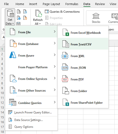Click the Properties button in ribbon
The image size is (118, 134).
(54, 18)
